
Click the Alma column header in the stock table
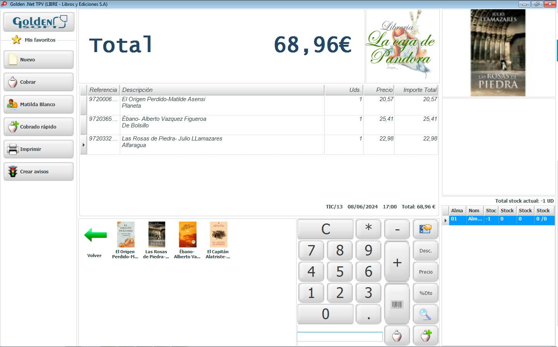(x=457, y=211)
